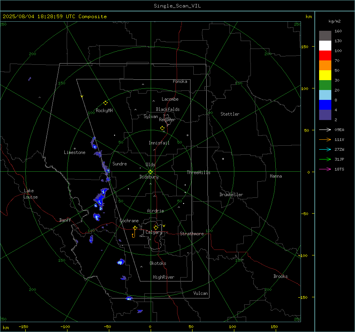355x332 pixels.
Task: Click the white 130 kg/m2 legend swatch
Action: (325, 45)
